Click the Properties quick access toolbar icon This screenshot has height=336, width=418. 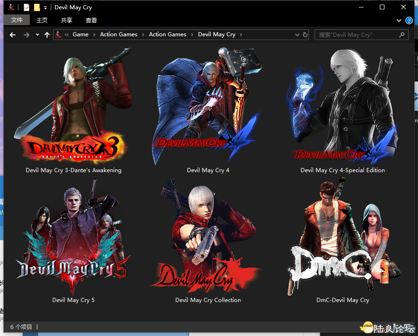[x=27, y=7]
